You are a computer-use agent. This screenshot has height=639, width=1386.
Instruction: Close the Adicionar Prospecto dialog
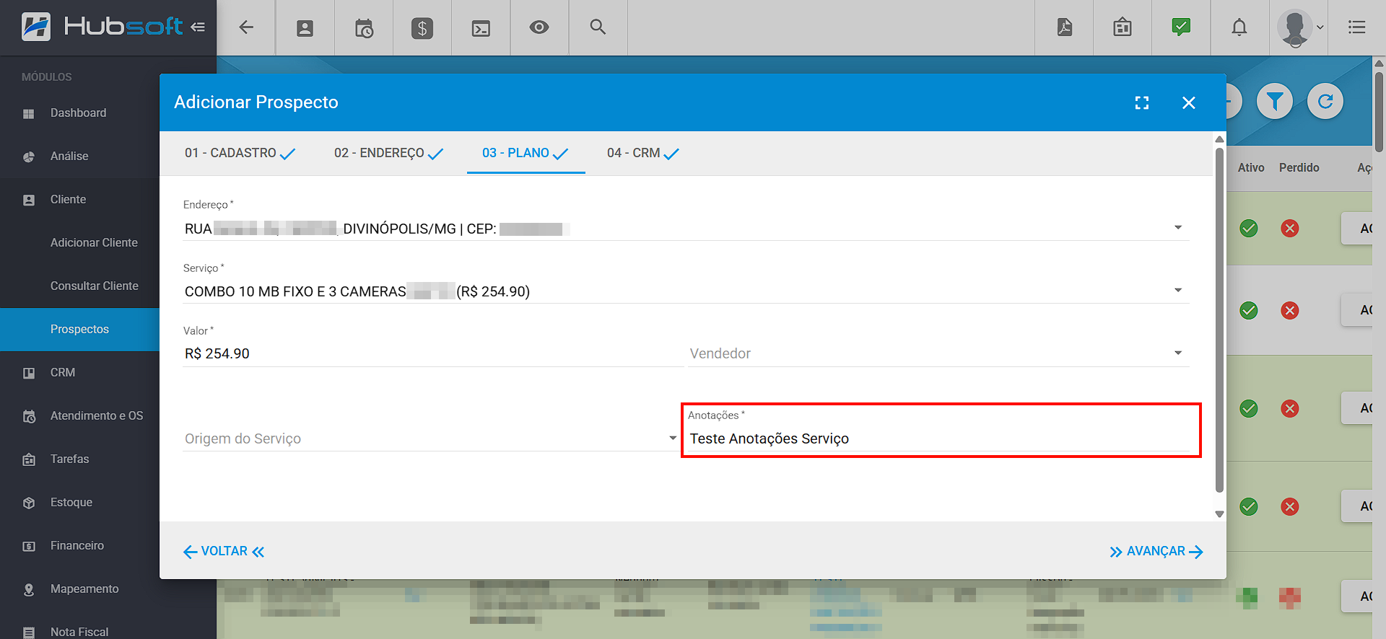1189,102
